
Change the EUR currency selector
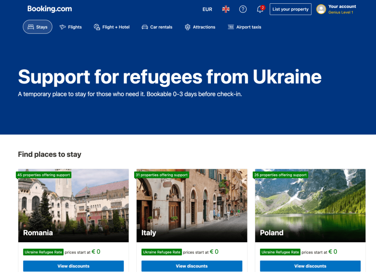207,9
